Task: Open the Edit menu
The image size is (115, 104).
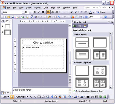Action: click(15, 8)
